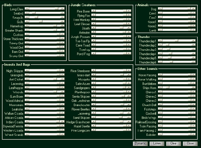This screenshot has width=201, height=148.
Task: Click the Thunderclap4 slider thumb
Action: click(170, 53)
